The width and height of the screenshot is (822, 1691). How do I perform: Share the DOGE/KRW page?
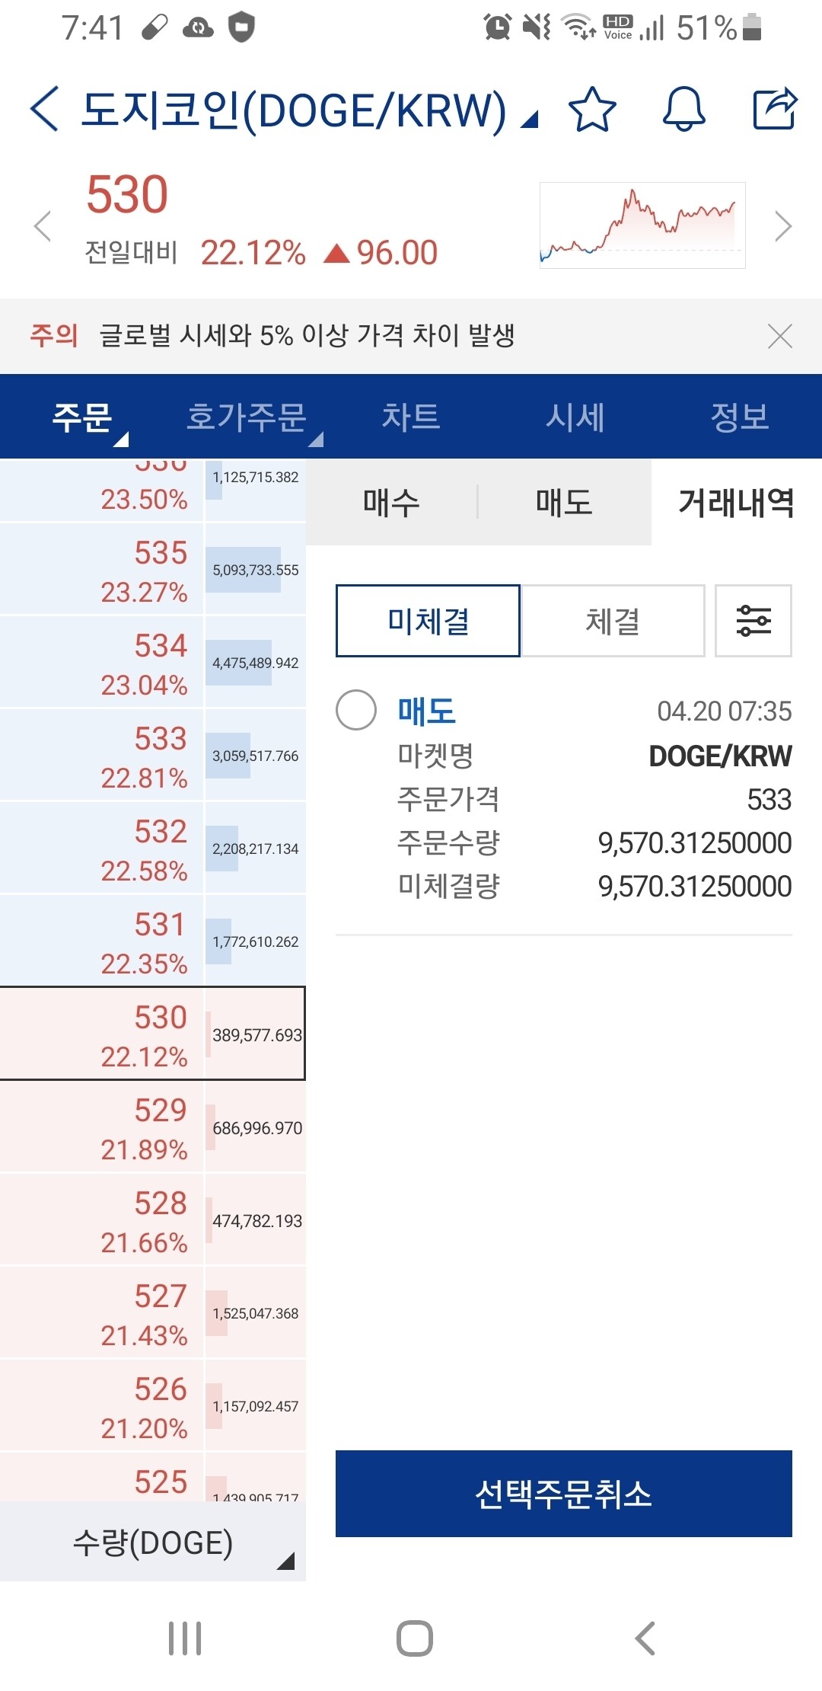tap(775, 109)
